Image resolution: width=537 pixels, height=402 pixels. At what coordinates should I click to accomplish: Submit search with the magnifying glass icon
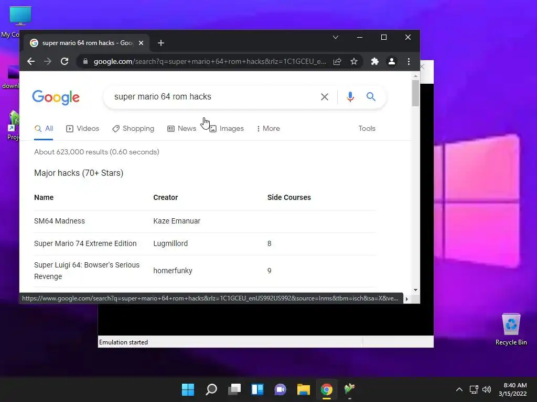[x=371, y=97]
